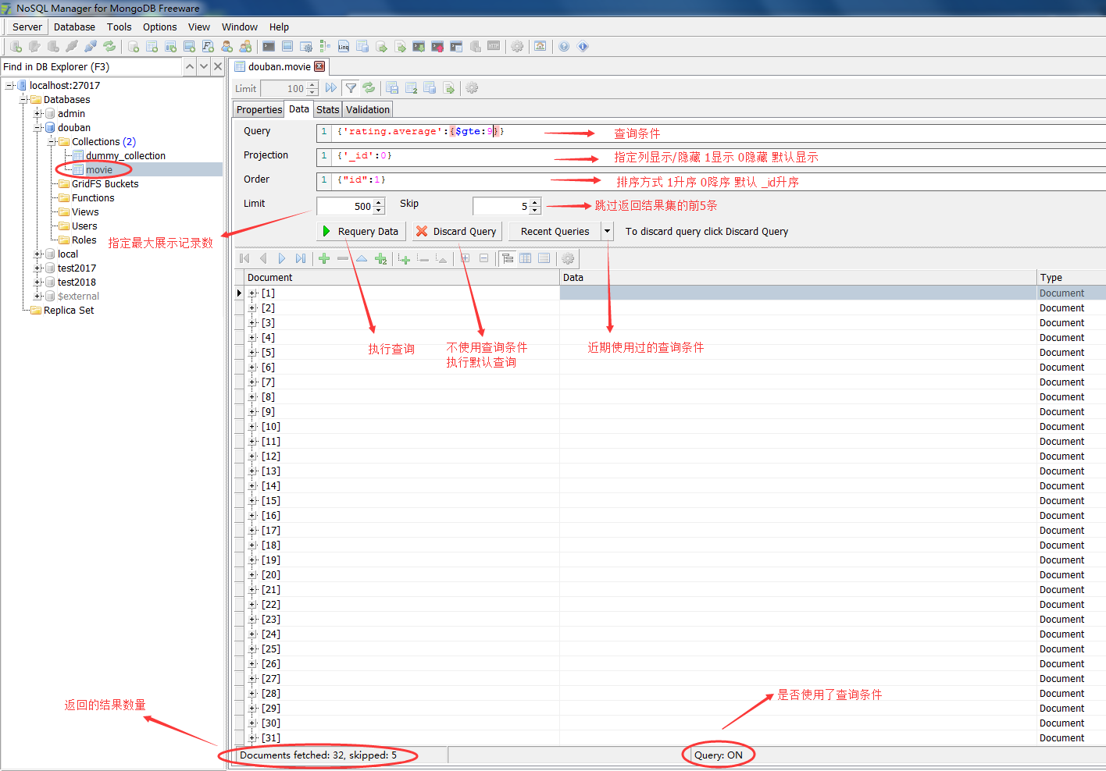
Task: Click the refresh data icon next to filter
Action: click(x=368, y=87)
